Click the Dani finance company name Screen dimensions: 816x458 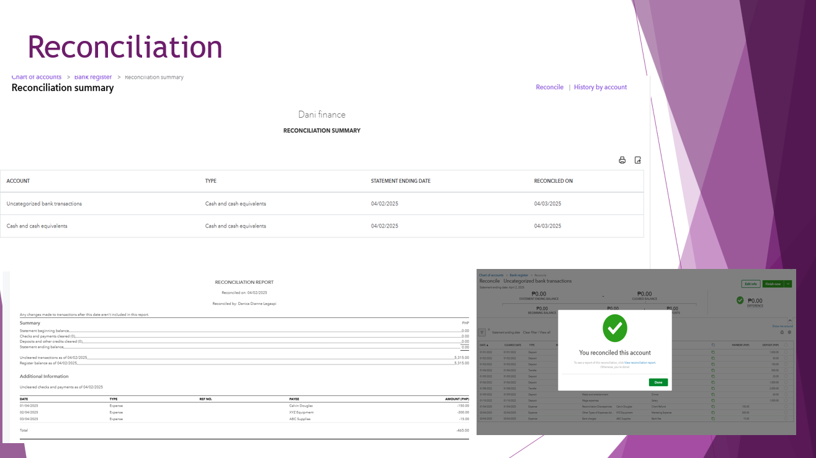(322, 115)
